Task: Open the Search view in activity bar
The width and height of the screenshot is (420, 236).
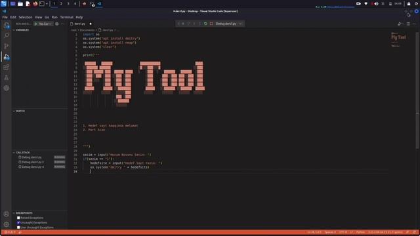Action: [7, 35]
